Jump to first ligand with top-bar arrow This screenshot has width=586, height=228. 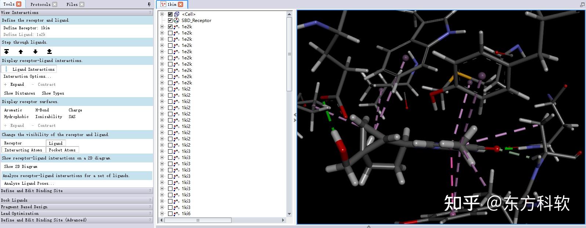point(7,52)
